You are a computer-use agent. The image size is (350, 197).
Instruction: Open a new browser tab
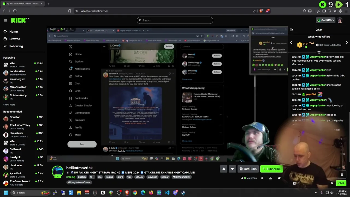point(48,4)
